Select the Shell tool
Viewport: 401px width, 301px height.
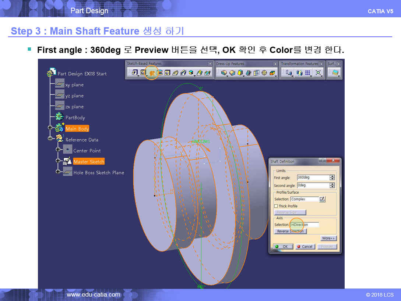pyautogui.click(x=248, y=73)
